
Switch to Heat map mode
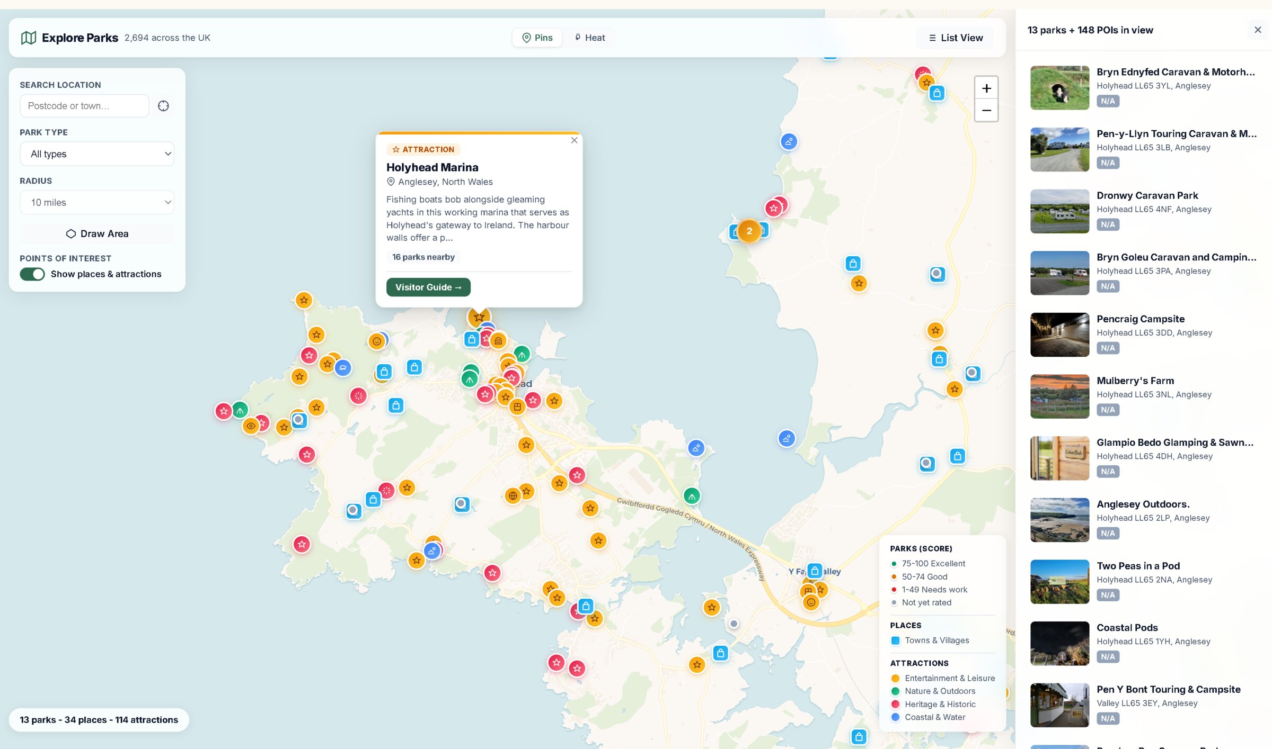(x=589, y=38)
